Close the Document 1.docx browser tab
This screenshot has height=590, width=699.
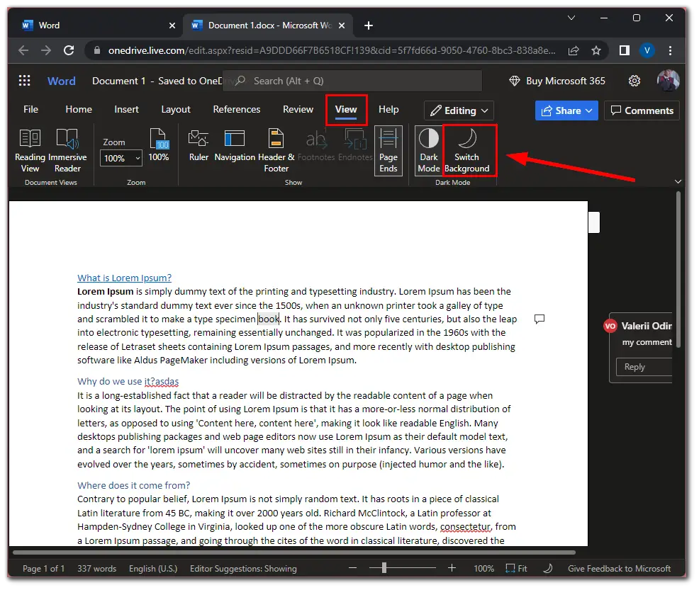pos(342,25)
